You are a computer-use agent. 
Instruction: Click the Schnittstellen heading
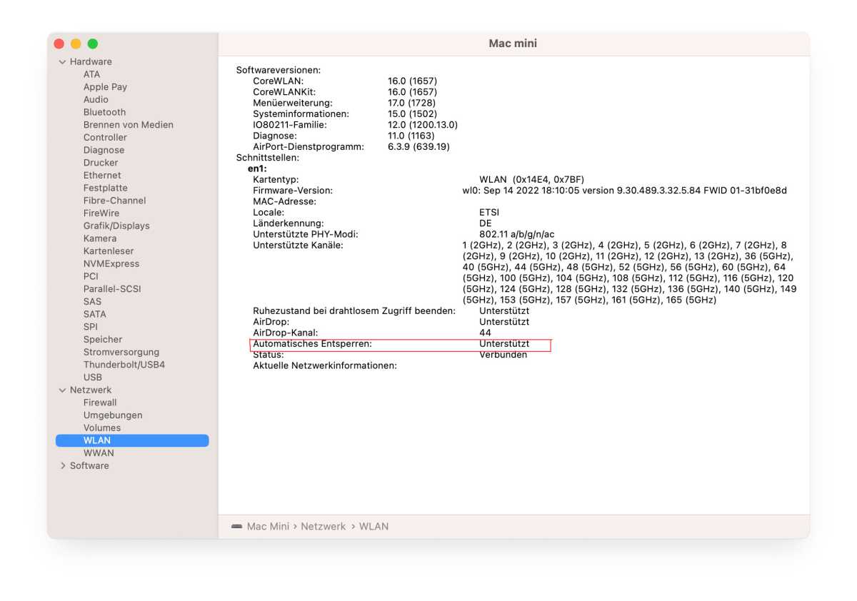(x=267, y=158)
